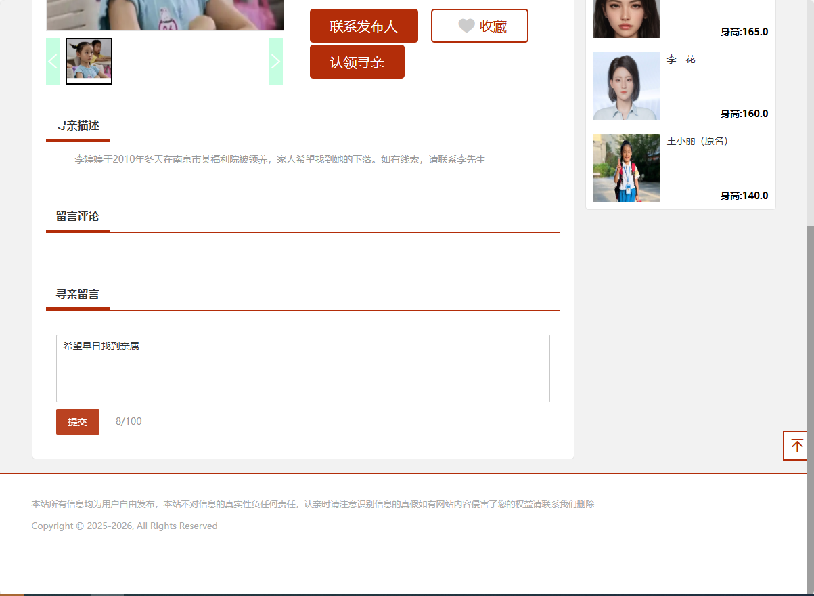
Task: Click the left carousel arrow
Action: tap(53, 61)
